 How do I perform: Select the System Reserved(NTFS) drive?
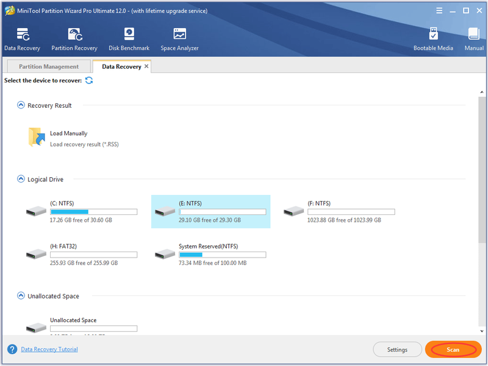[x=210, y=255]
